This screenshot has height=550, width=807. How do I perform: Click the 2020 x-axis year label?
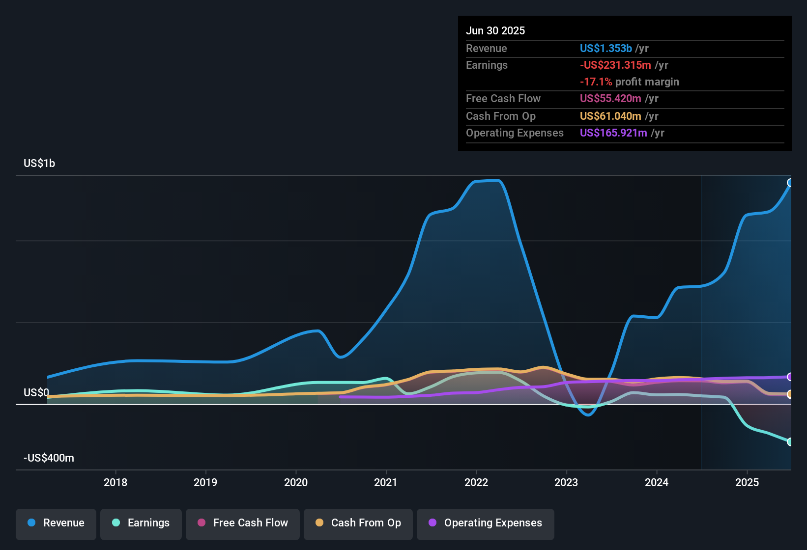coord(296,483)
